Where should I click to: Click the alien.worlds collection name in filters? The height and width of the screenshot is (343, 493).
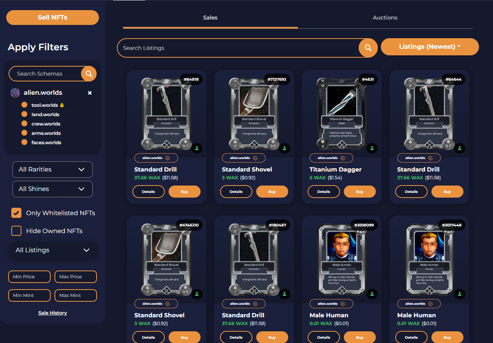[x=43, y=93]
